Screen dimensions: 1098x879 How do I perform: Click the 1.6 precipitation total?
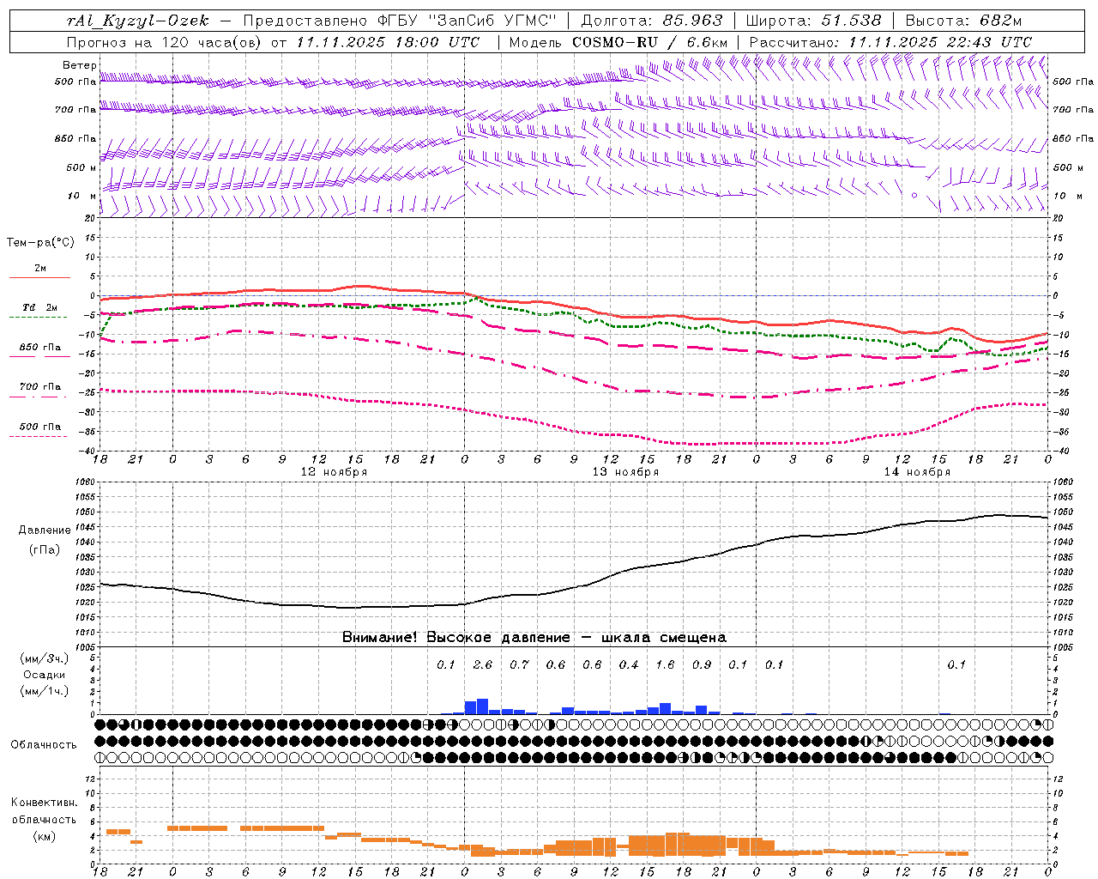coord(665,665)
